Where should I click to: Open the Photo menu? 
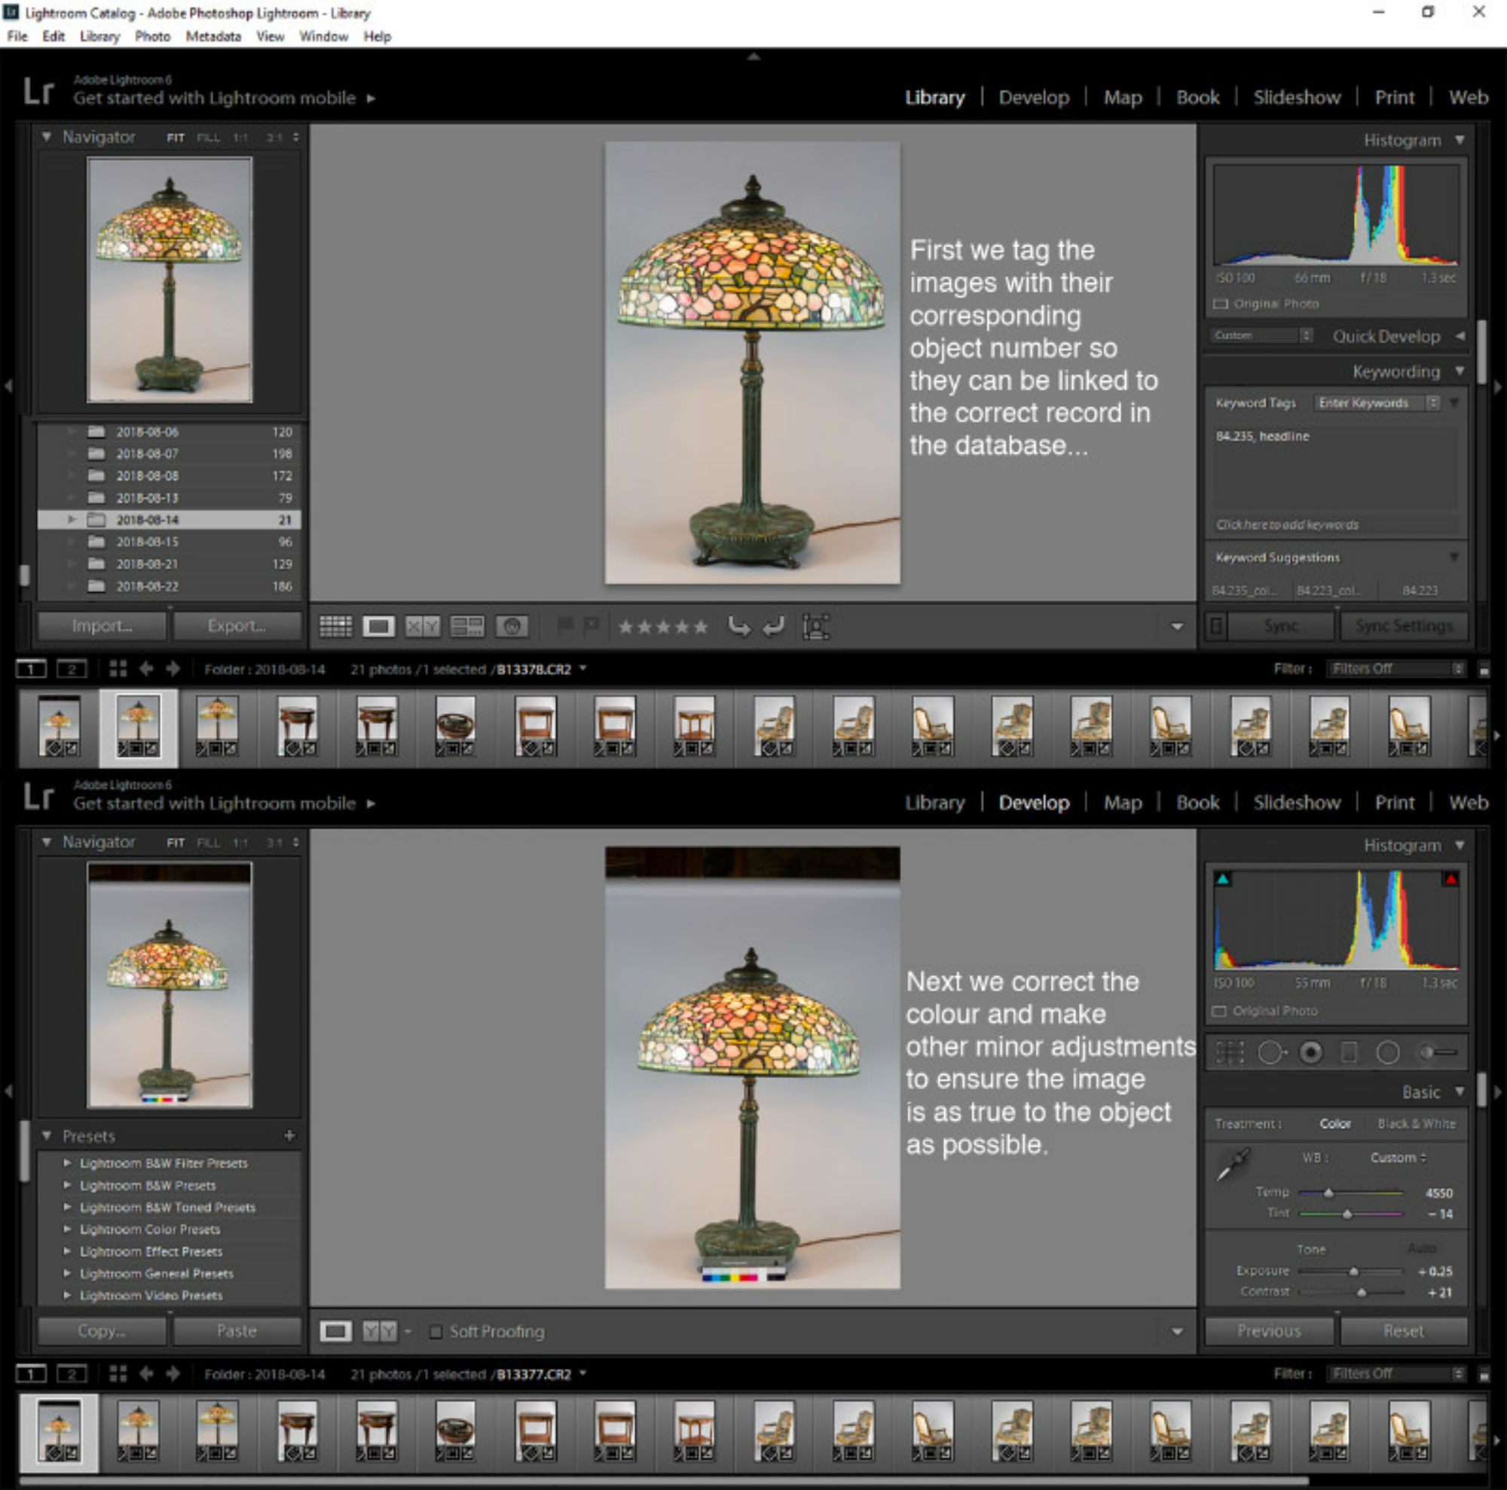(x=152, y=36)
